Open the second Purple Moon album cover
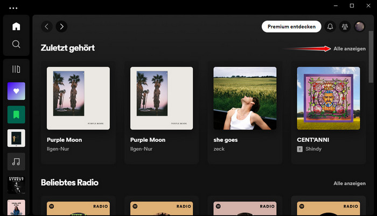Image resolution: width=377 pixels, height=216 pixels. (x=162, y=98)
